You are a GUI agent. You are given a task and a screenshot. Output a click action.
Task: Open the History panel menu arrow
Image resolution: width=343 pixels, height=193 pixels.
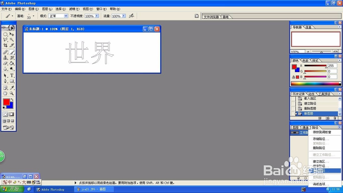pos(340,94)
